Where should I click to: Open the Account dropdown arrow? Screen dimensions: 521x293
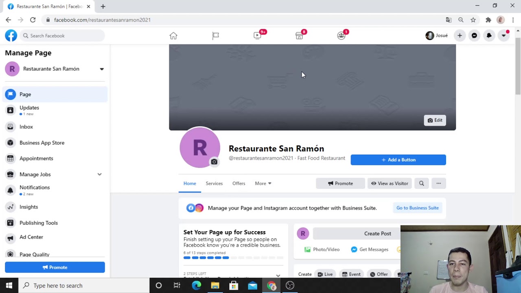coord(503,36)
